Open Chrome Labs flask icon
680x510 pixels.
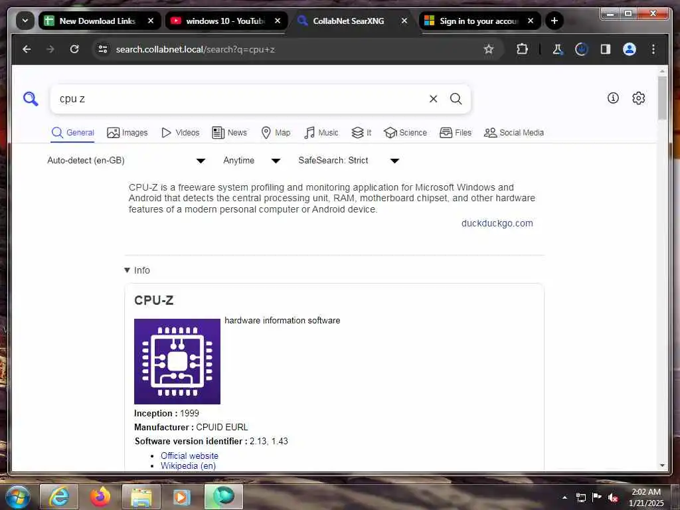[558, 49]
